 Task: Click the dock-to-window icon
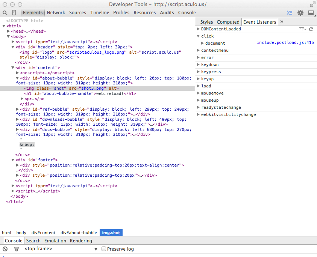pos(311,13)
